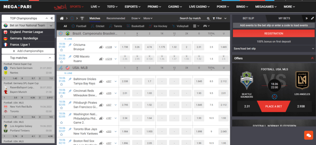Filter matches by Tennis icon
This screenshot has width=316, height=145.
[x=111, y=26]
